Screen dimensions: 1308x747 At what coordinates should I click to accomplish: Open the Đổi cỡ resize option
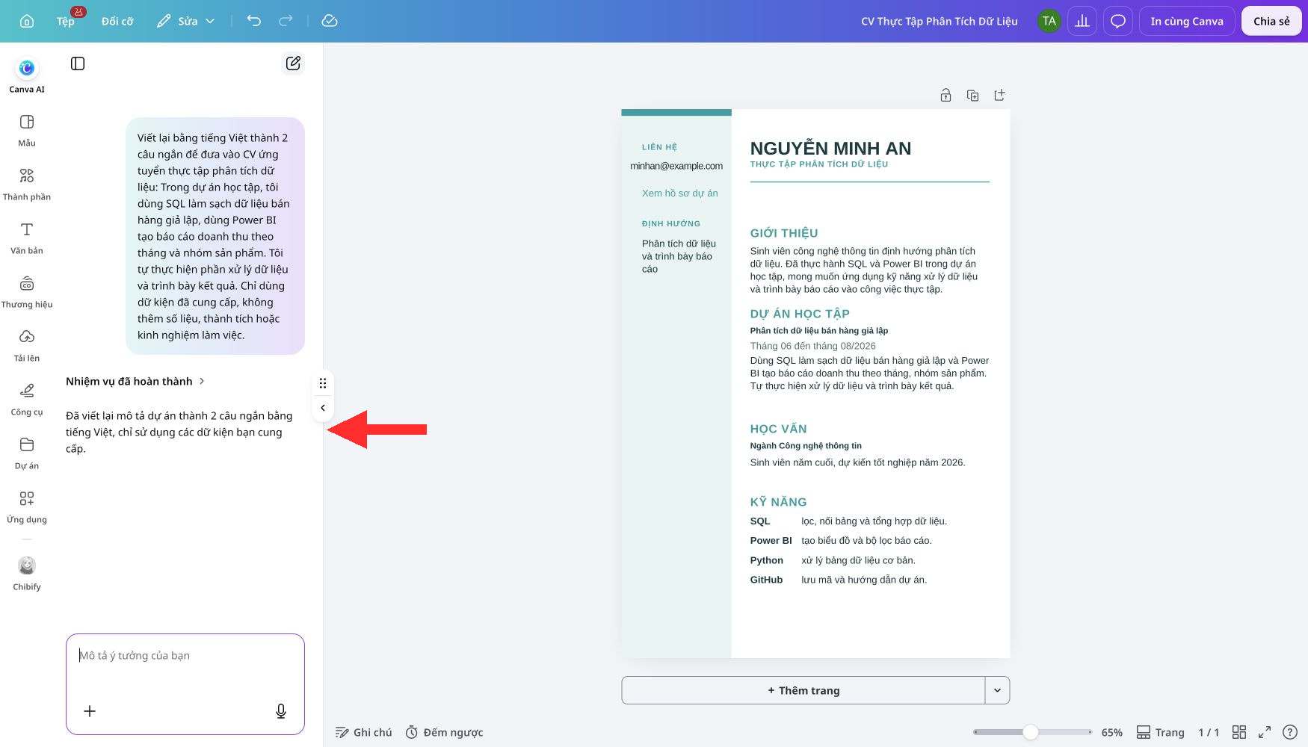pyautogui.click(x=117, y=21)
